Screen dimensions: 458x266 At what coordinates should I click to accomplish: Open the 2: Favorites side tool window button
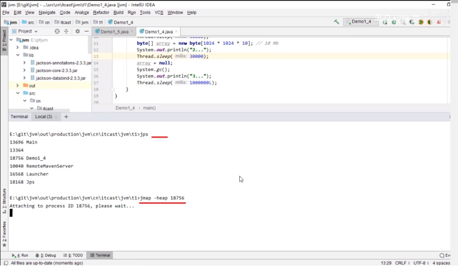[4, 234]
